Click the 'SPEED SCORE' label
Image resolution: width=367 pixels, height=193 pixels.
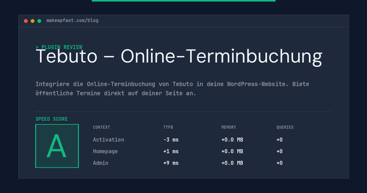(x=52, y=119)
